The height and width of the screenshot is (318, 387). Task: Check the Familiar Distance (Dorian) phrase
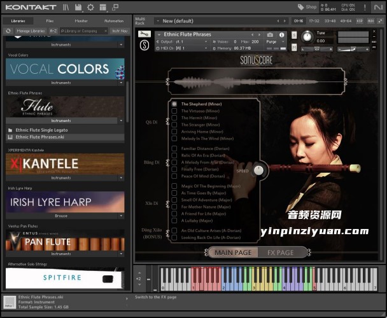174,148
